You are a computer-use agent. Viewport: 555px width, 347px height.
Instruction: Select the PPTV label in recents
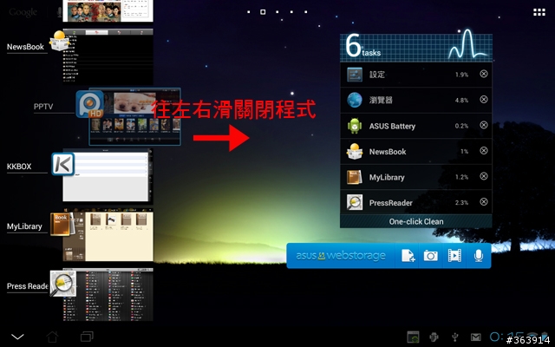tap(43, 107)
